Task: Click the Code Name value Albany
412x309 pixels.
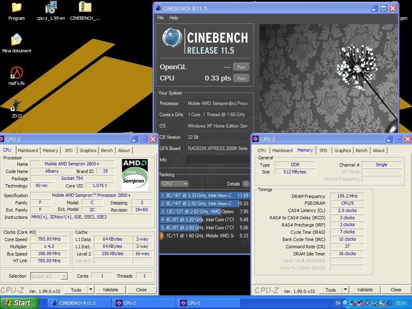Action: click(52, 171)
